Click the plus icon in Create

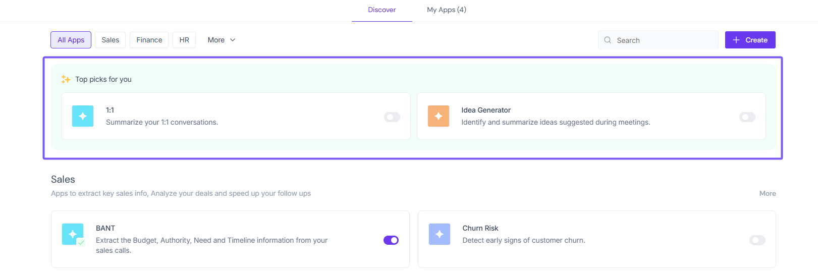(x=736, y=40)
